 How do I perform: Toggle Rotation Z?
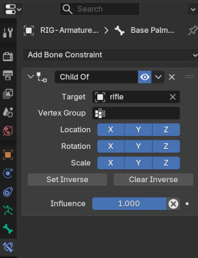pyautogui.click(x=166, y=147)
